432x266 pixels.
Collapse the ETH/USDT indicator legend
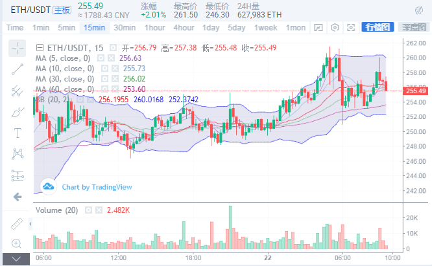tap(40, 48)
